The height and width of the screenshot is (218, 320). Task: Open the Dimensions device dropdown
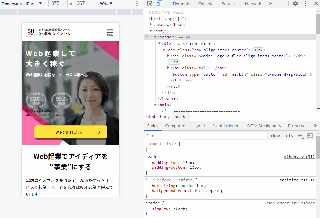[x=21, y=4]
